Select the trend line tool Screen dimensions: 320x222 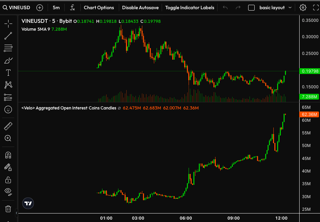[8, 36]
